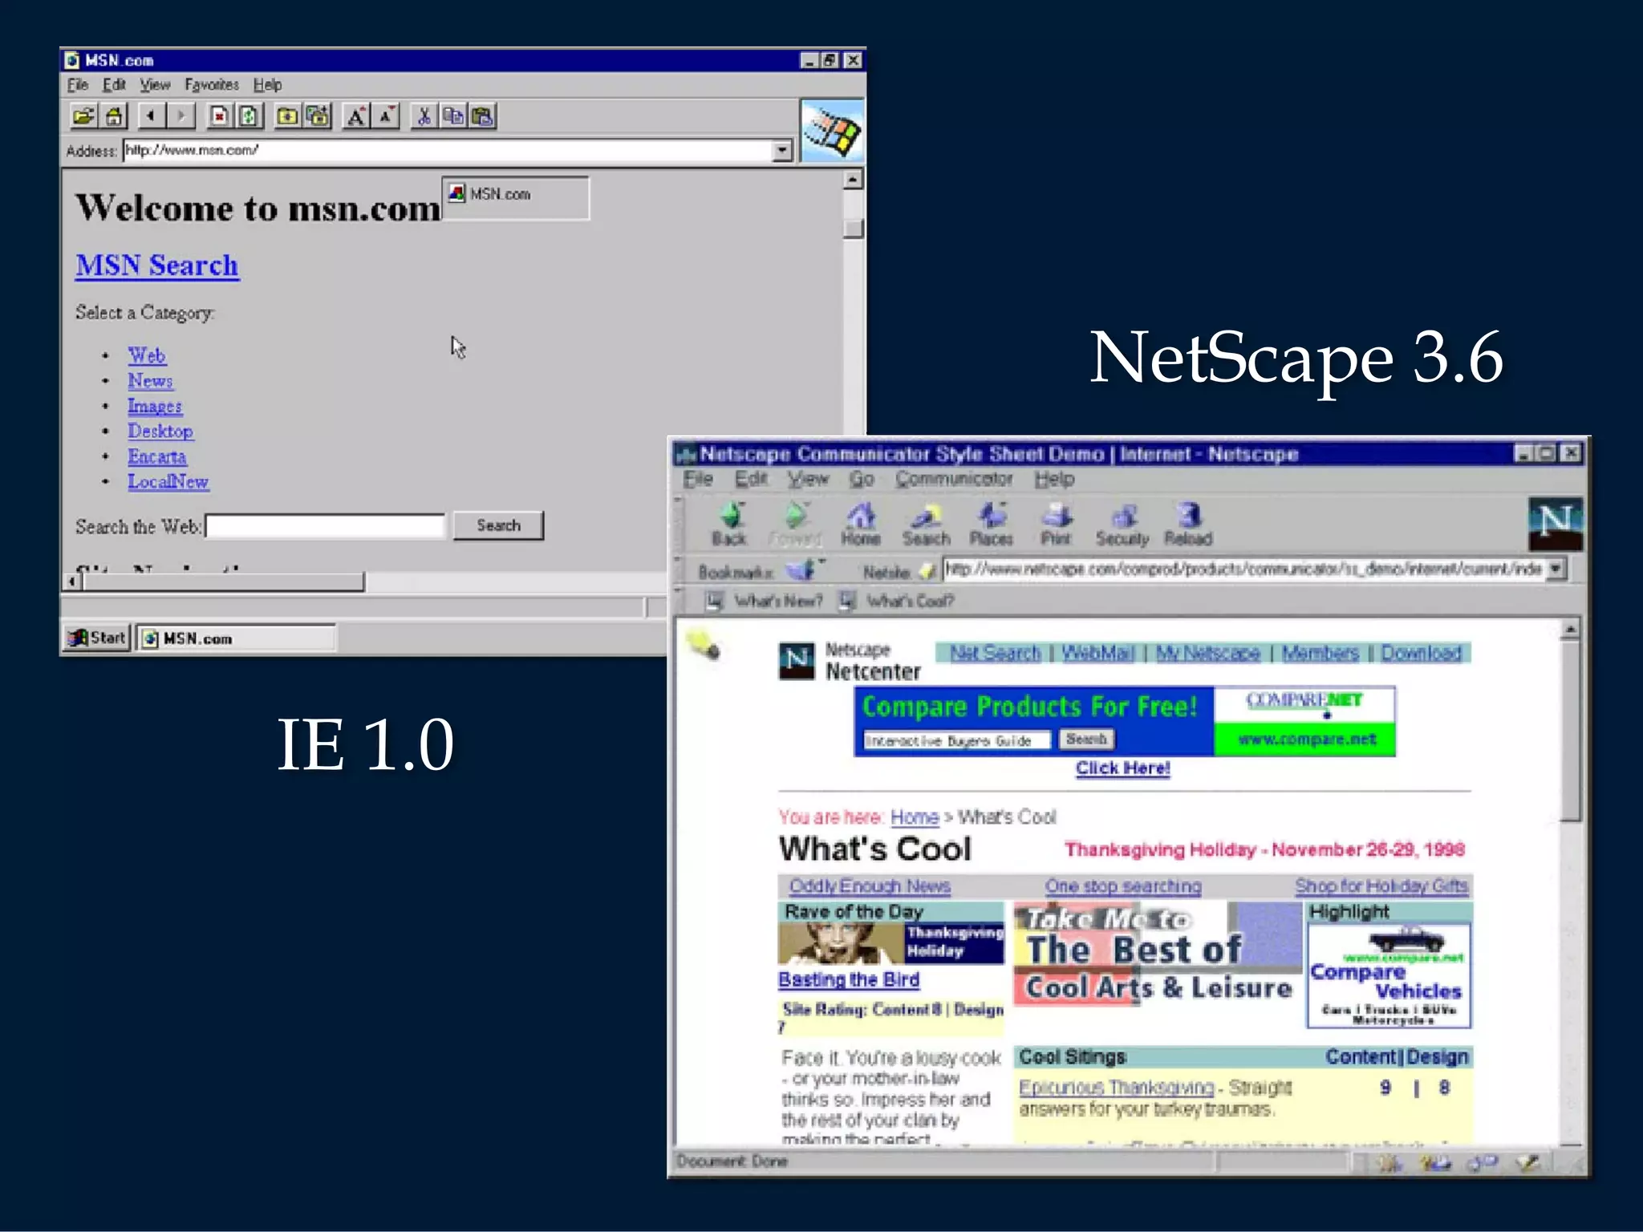
Task: Click the IE Address URL field
Action: point(448,151)
